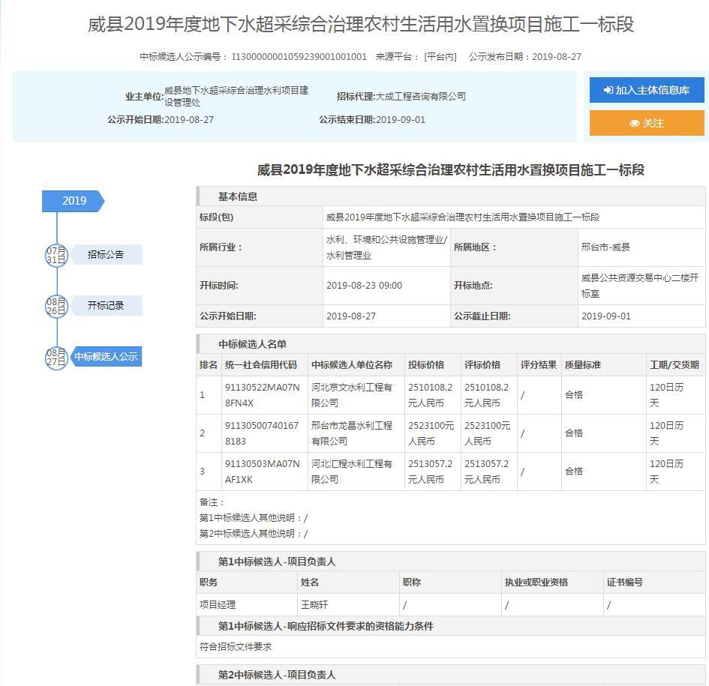Click the 08月26日 date circle marker

(56, 306)
